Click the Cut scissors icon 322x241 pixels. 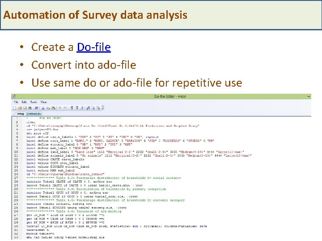click(43, 108)
